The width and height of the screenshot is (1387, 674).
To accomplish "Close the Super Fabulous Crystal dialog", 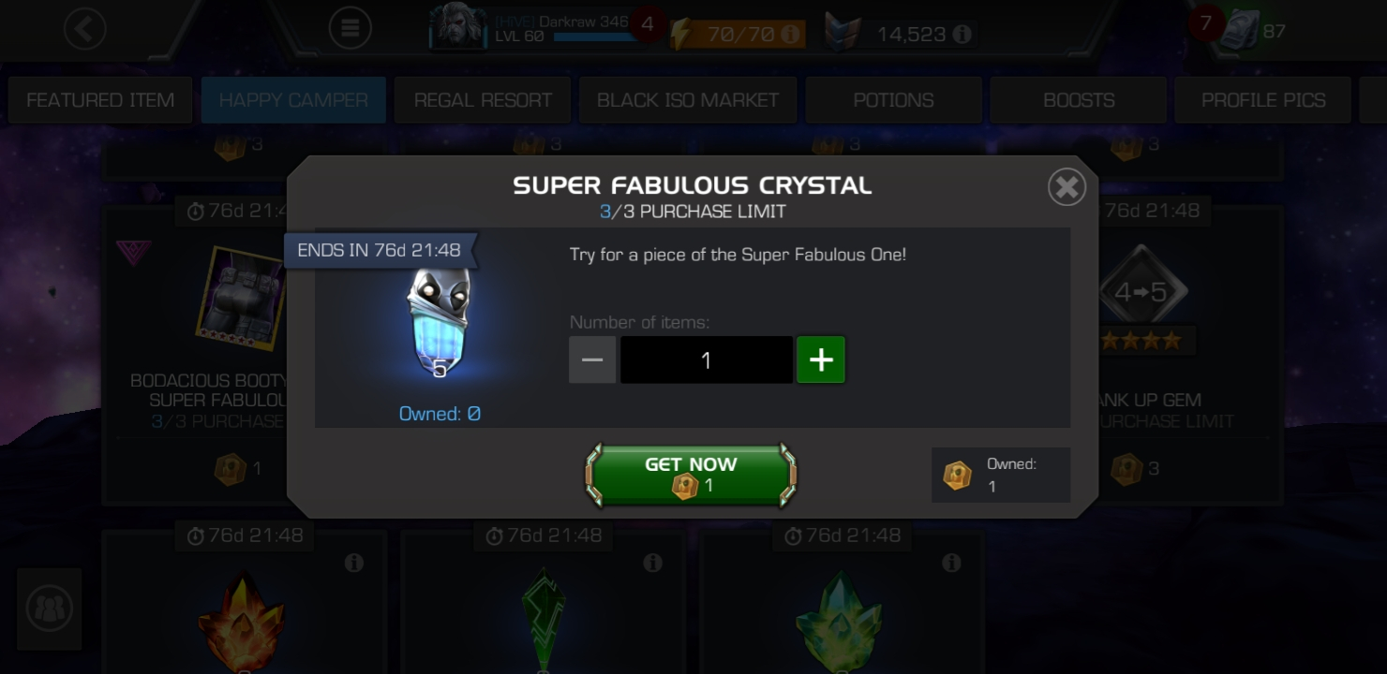I will pos(1066,187).
